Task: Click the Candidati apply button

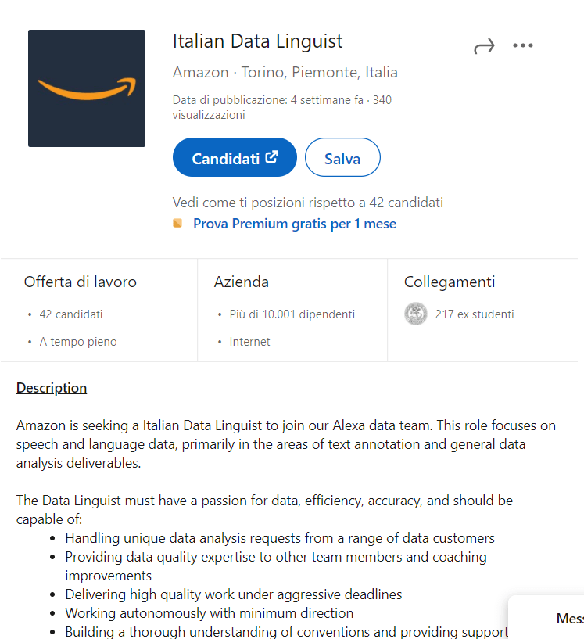Action: coord(235,156)
